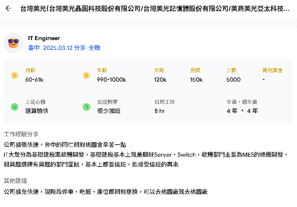Select the 月薪 label
297x207 pixels.
30,70
